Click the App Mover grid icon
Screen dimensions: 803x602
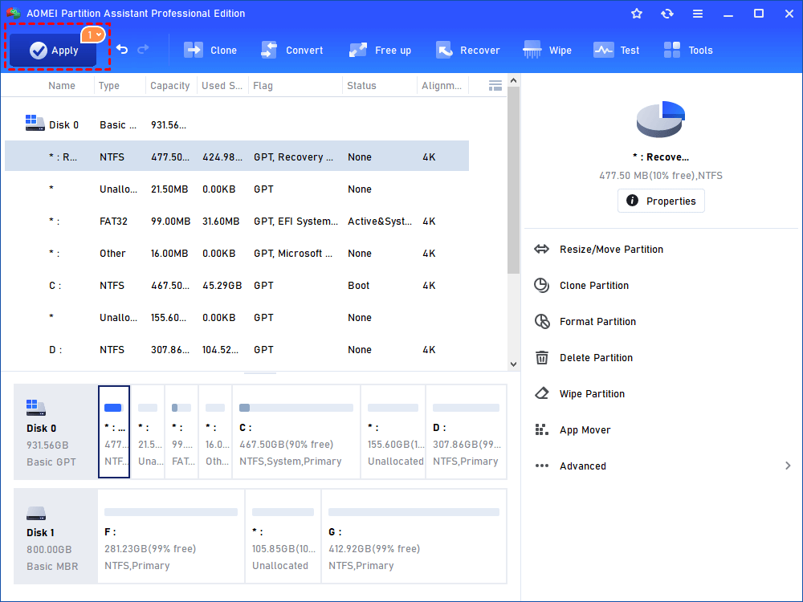click(x=541, y=429)
